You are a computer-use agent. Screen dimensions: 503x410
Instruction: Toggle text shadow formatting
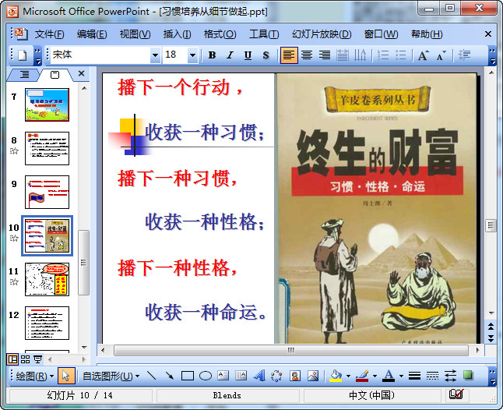point(266,55)
